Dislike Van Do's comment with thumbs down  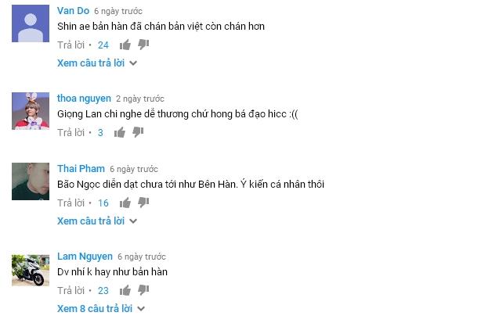(x=143, y=45)
